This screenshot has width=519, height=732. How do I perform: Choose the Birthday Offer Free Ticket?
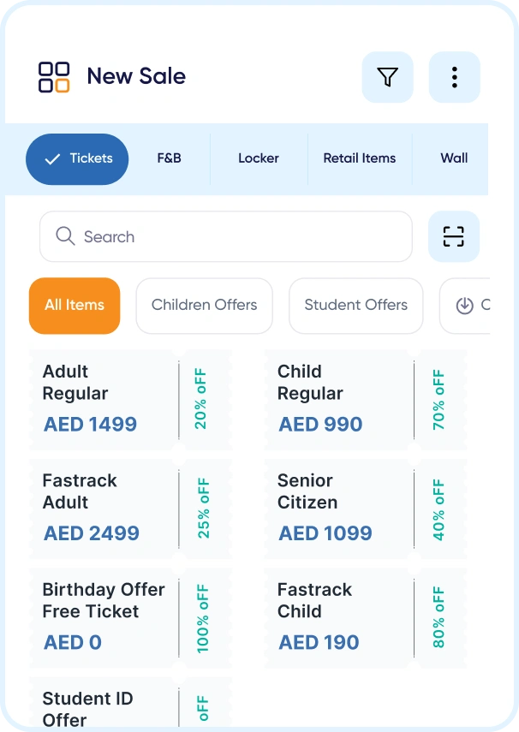coord(103,617)
